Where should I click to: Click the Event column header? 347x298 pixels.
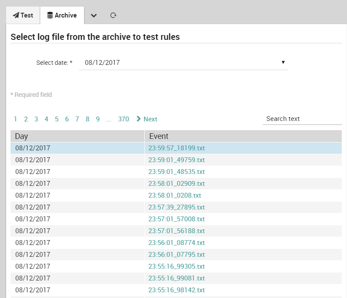click(243, 136)
